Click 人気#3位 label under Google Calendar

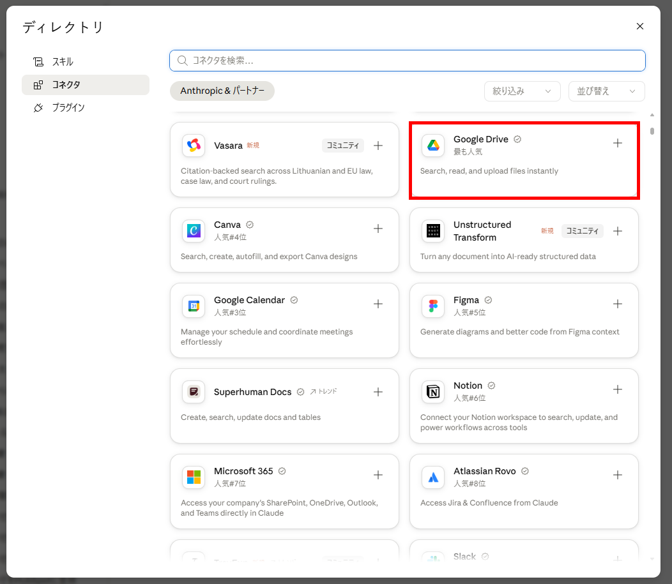[x=230, y=313]
